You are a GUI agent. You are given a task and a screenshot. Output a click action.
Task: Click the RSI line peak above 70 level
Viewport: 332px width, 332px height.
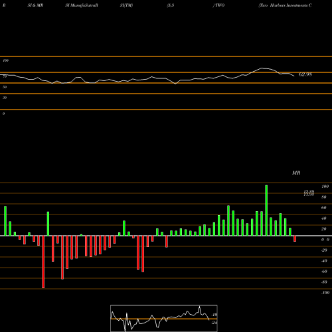[262, 68]
